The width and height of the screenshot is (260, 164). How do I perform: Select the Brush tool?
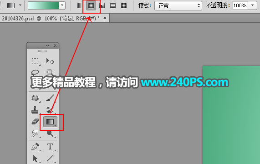tap(50, 98)
